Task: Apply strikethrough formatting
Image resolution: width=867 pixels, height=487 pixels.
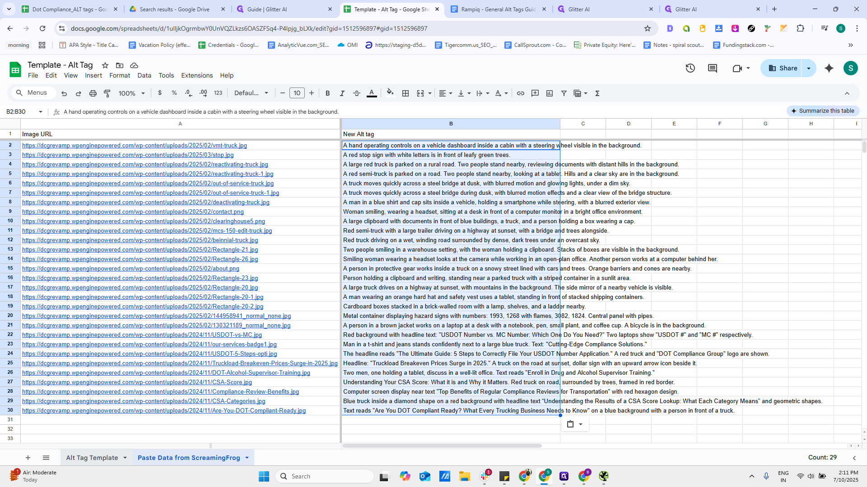Action: tap(357, 93)
